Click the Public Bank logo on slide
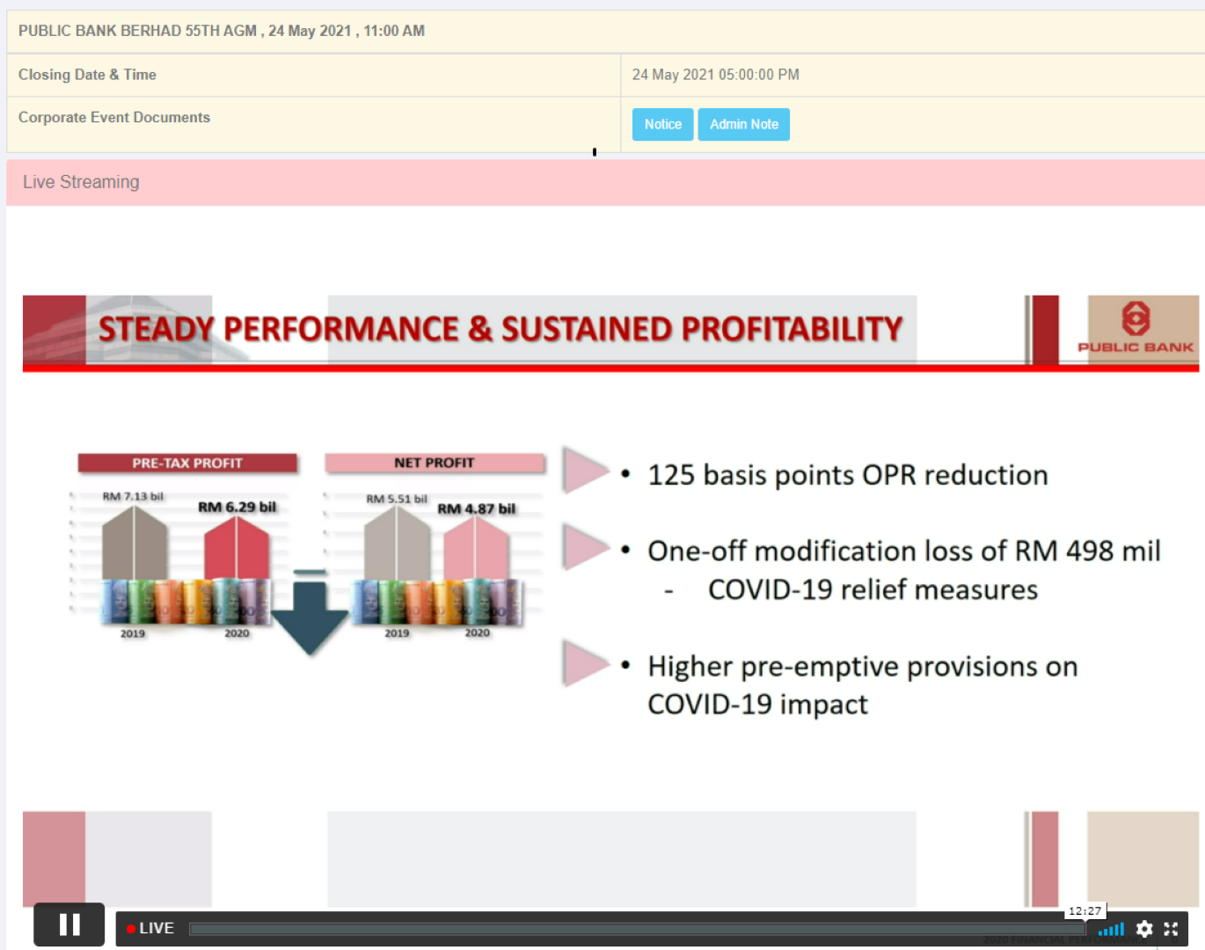This screenshot has height=950, width=1205. [1136, 327]
